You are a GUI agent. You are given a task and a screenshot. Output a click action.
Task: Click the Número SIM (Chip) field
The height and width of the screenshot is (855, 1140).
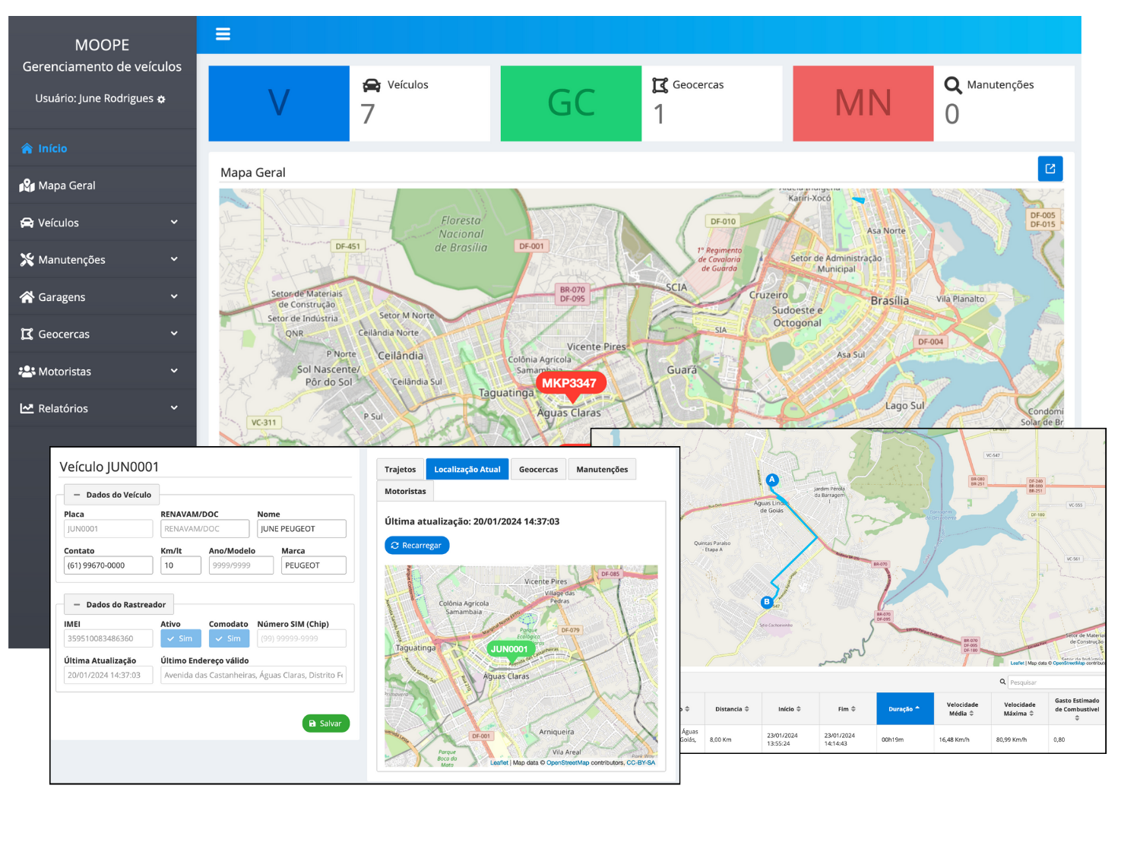pos(302,638)
